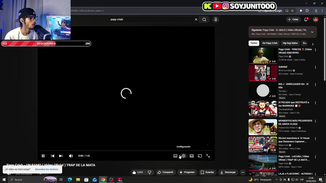Open more actions below the video
The width and height of the screenshot is (326, 183).
pos(243,172)
